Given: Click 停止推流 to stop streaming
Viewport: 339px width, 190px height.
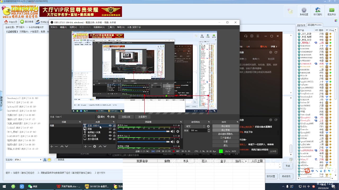Looking at the screenshot, I should click(x=226, y=126).
